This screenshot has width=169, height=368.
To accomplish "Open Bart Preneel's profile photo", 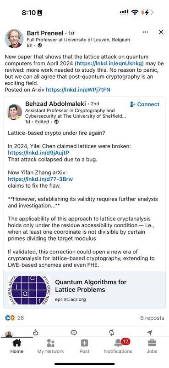I will [x=14, y=39].
